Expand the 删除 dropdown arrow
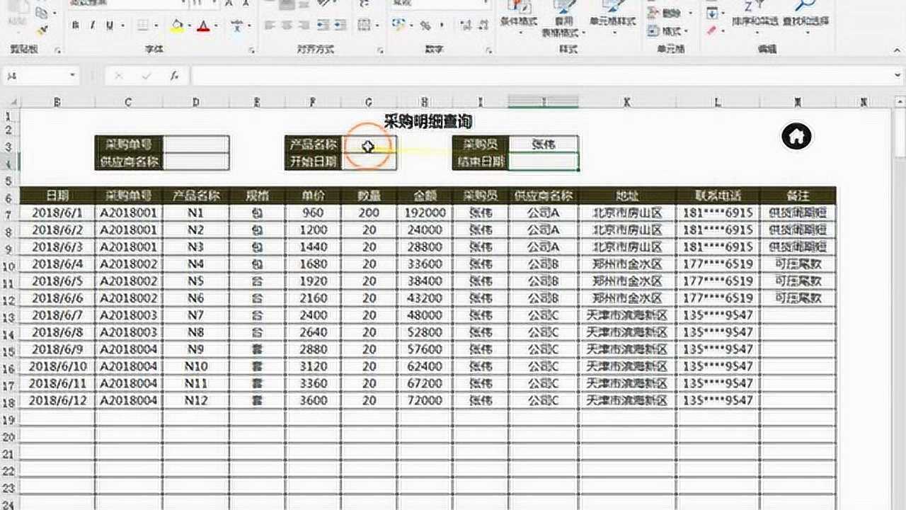906x510 pixels. pos(689,13)
